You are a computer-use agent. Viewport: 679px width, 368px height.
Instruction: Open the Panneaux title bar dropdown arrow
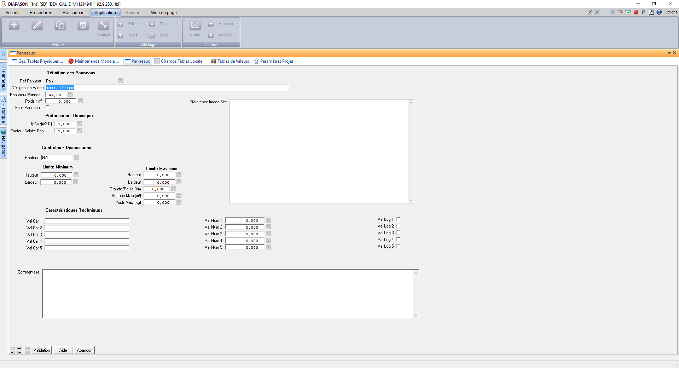click(x=669, y=53)
